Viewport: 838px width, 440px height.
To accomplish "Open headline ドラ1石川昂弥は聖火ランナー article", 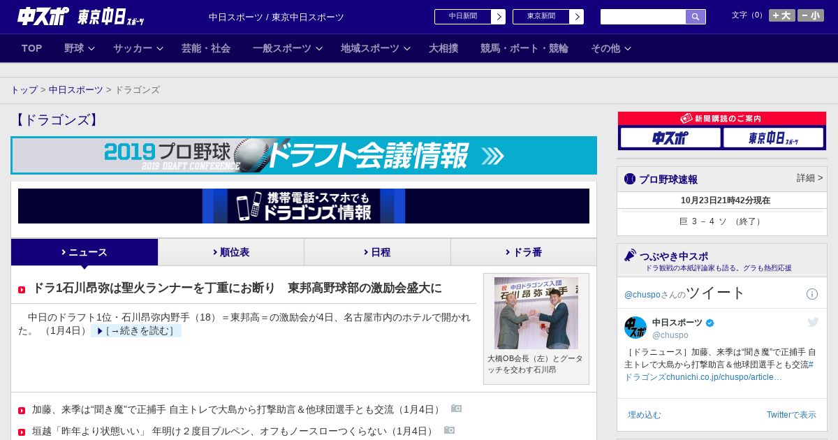I will tap(237, 288).
